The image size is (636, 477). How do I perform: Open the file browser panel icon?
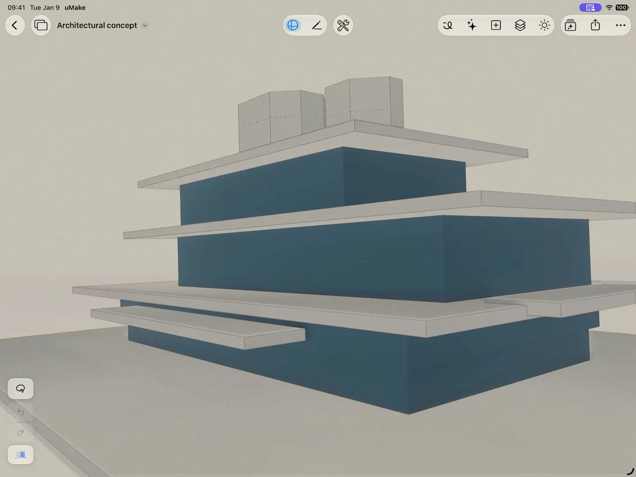[41, 25]
